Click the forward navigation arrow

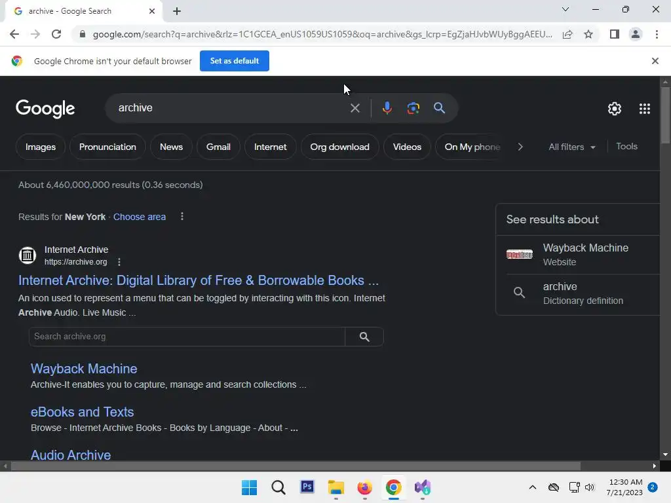(x=35, y=34)
